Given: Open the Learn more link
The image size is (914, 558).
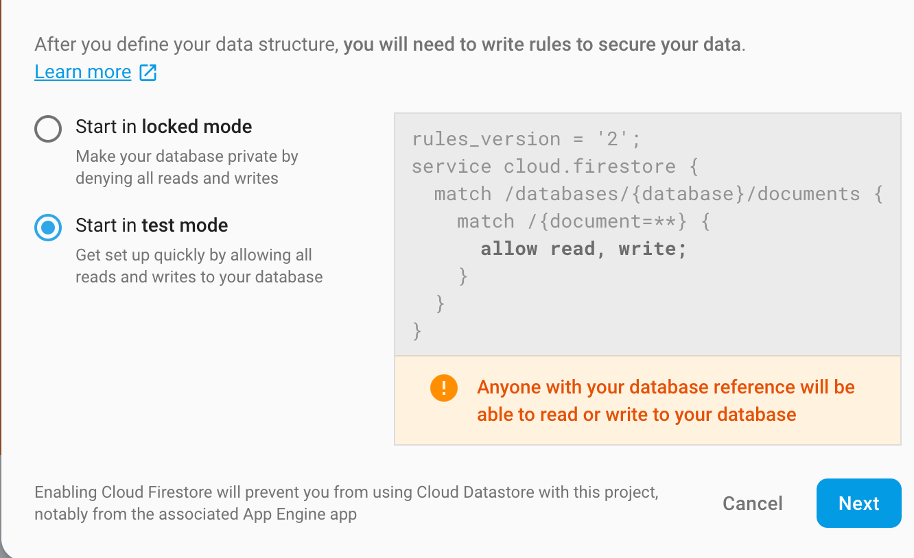Looking at the screenshot, I should (82, 72).
